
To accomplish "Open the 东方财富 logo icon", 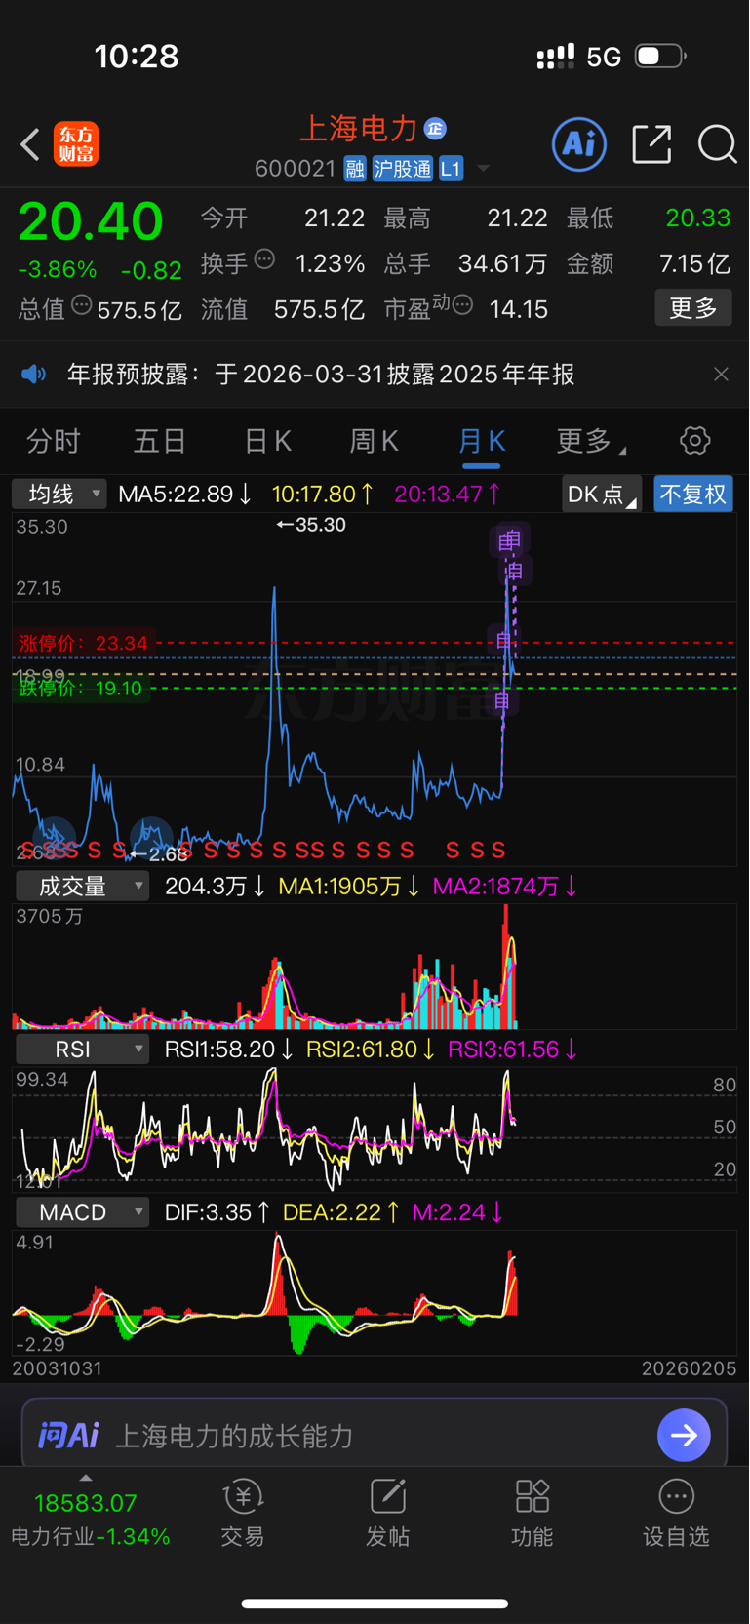I will pyautogui.click(x=76, y=144).
